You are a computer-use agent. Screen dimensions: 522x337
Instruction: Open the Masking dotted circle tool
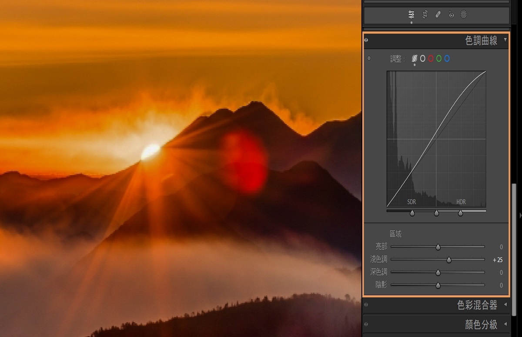464,15
